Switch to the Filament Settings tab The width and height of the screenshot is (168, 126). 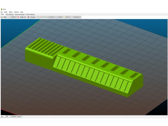[20, 14]
